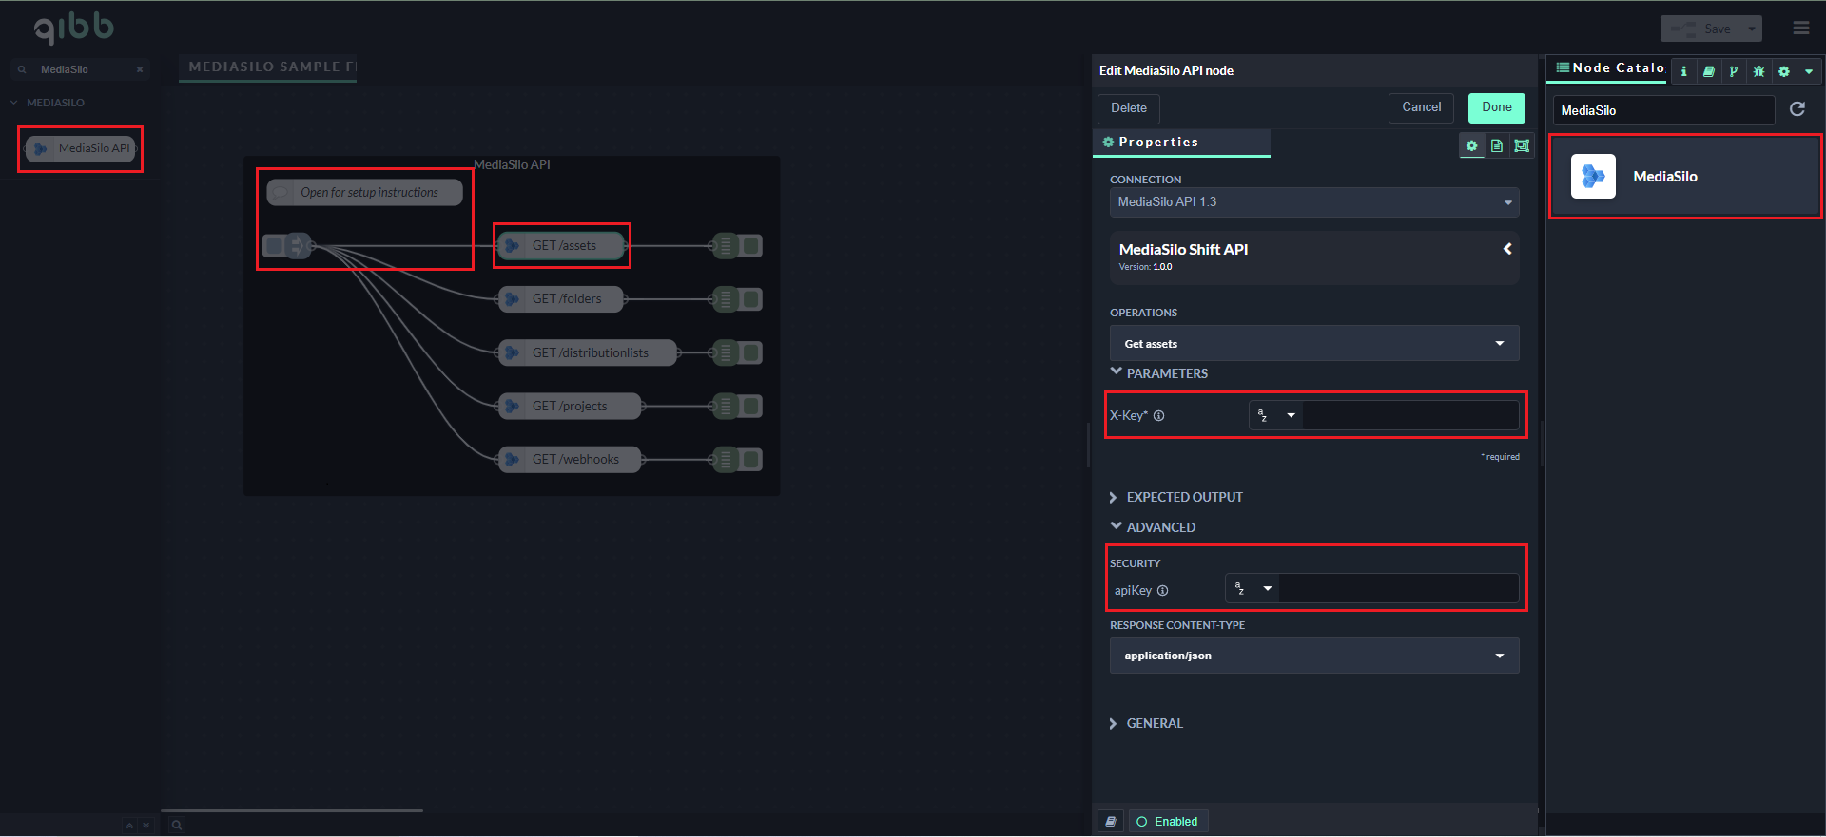This screenshot has height=837, width=1826.
Task: Open the node appearance icon
Action: 1522,145
